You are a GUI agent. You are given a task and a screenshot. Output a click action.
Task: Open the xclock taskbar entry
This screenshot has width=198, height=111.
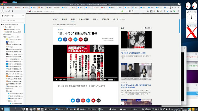(113, 109)
